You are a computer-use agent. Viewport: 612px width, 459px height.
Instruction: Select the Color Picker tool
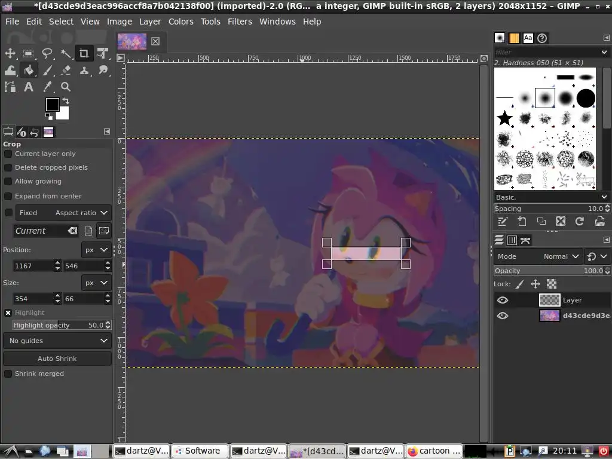[47, 87]
